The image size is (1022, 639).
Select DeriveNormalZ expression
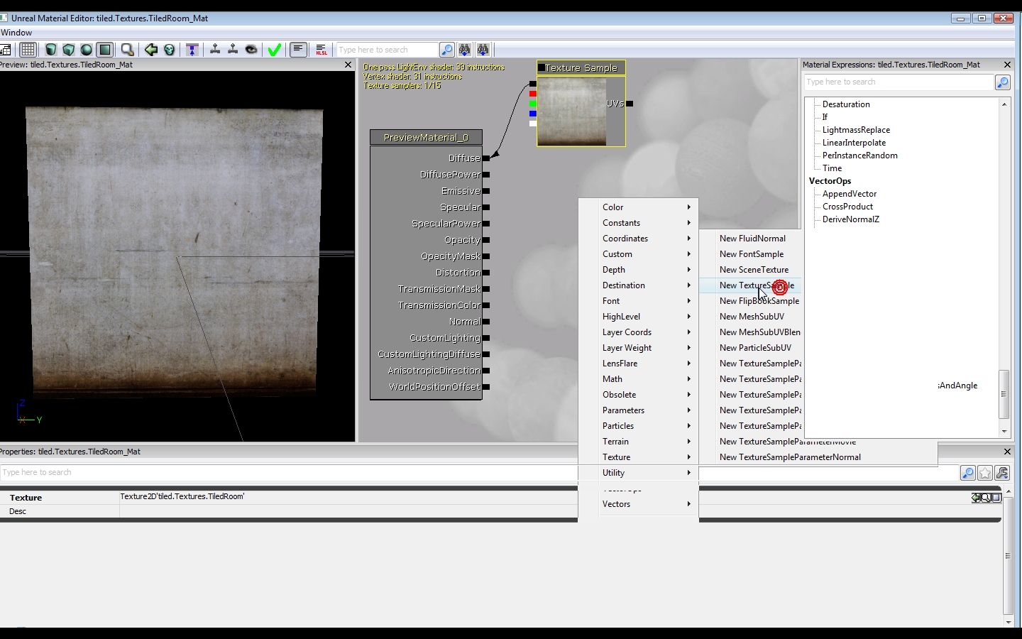[x=850, y=219]
